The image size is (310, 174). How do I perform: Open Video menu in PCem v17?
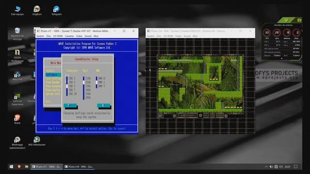[79, 36]
